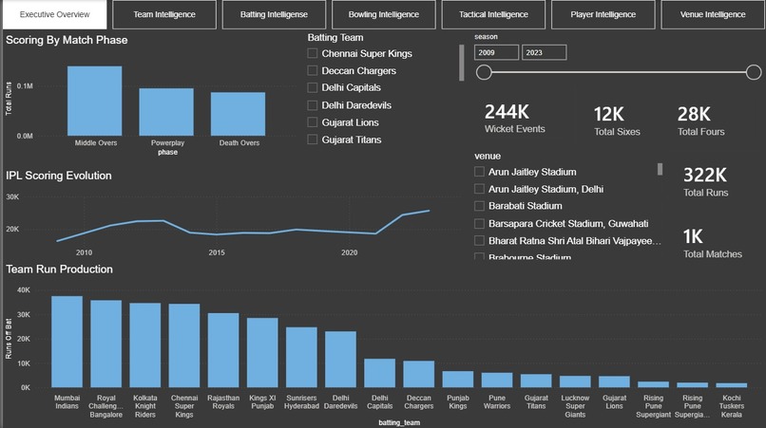Open the Team Intelligence tab
The image size is (766, 428).
click(164, 14)
